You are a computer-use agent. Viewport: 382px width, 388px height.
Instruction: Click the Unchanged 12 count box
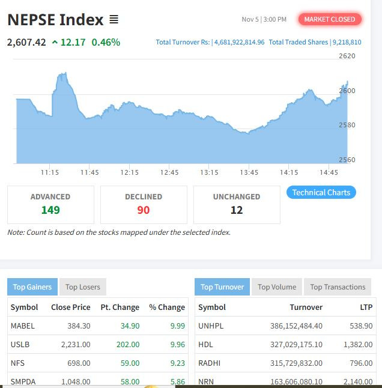point(237,204)
